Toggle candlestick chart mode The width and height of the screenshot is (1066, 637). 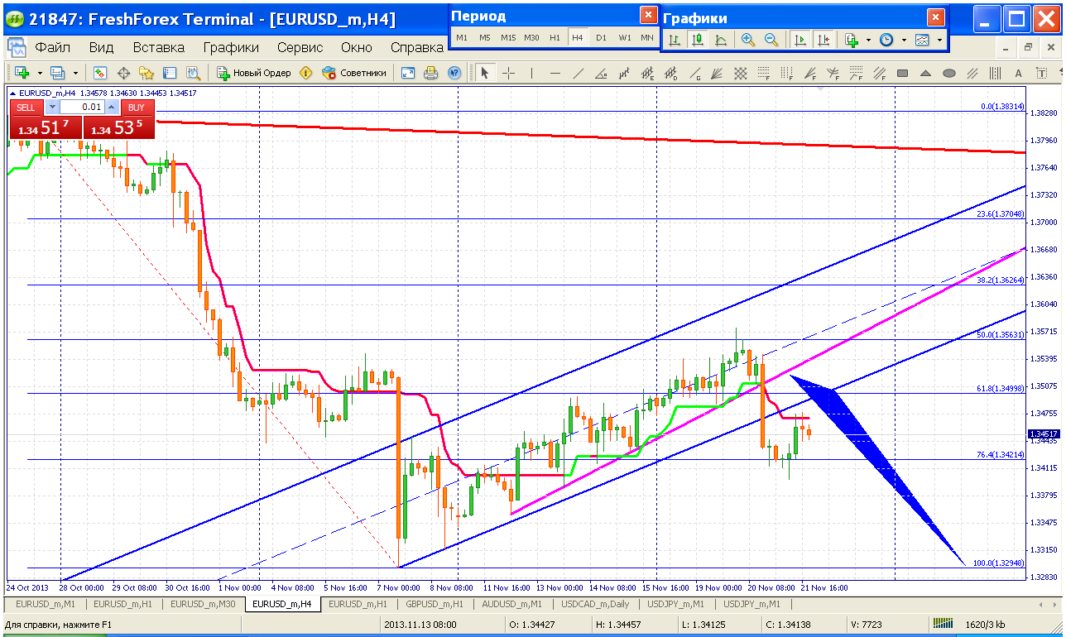point(698,39)
